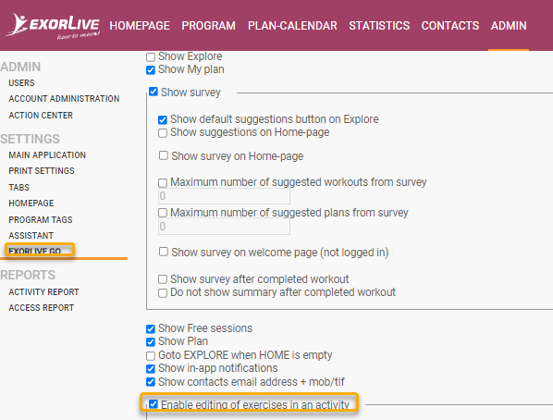Image resolution: width=553 pixels, height=420 pixels.
Task: Open ACCOUNT ADMINISTRATION in the sidebar
Action: pyautogui.click(x=64, y=98)
